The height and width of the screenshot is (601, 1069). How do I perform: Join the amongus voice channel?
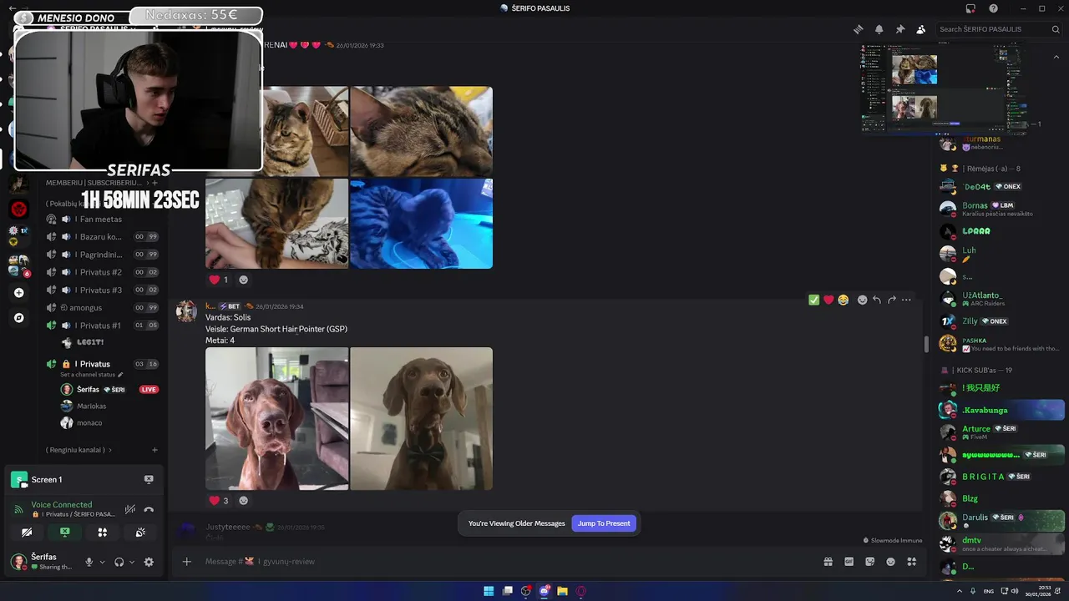point(102,307)
